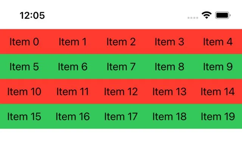Choose Item 7 cell
This screenshot has width=242, height=158.
coord(121,67)
